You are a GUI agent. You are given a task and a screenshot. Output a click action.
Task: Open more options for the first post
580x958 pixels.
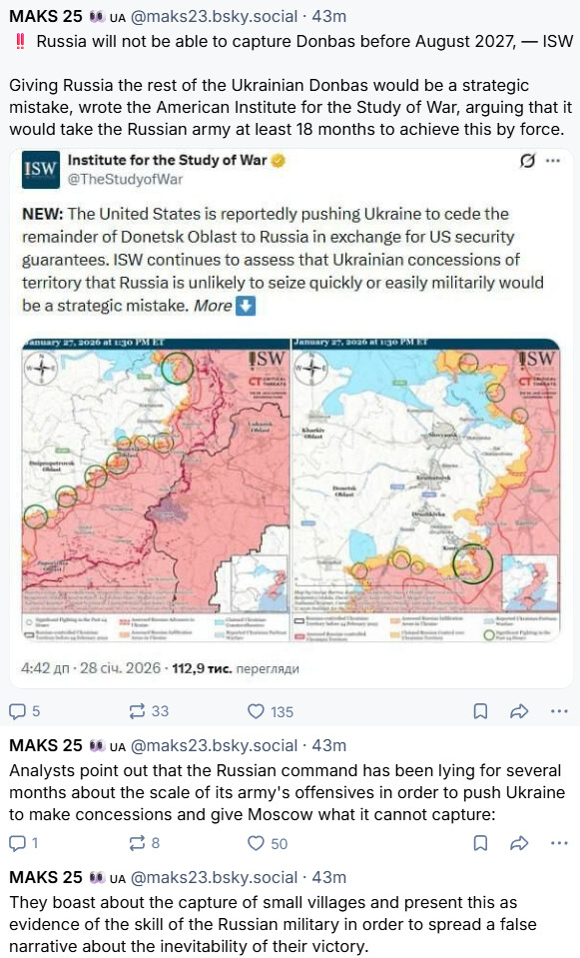[559, 711]
